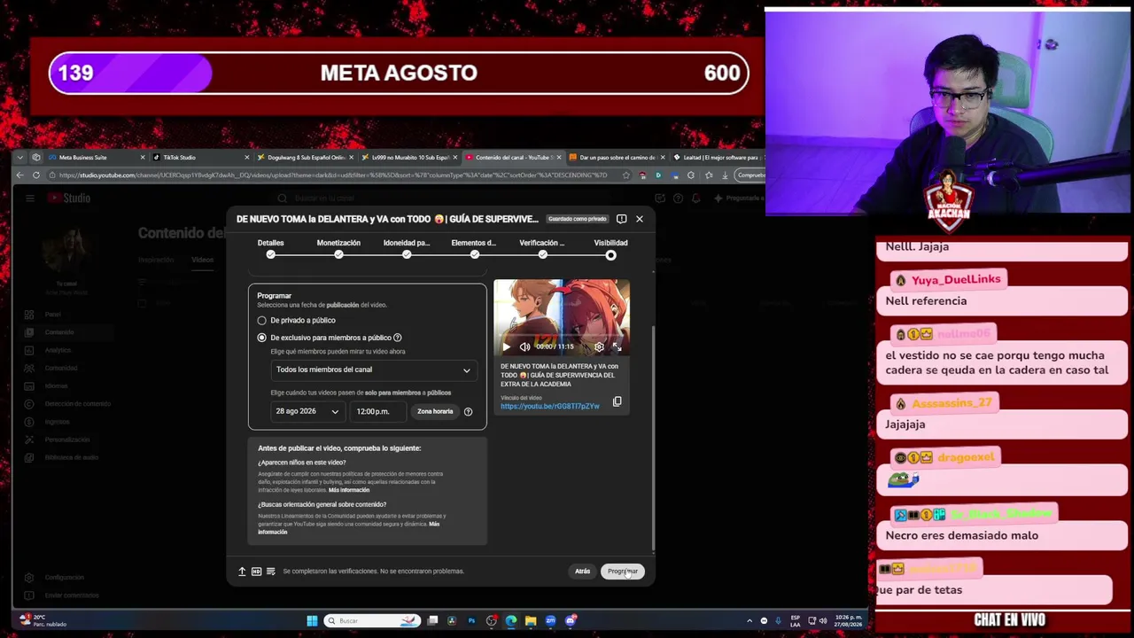Viewport: 1134px width, 638px height.
Task: Reload the browser page
Action: tap(36, 175)
